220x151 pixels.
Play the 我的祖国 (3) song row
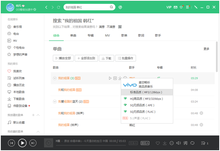110,78
